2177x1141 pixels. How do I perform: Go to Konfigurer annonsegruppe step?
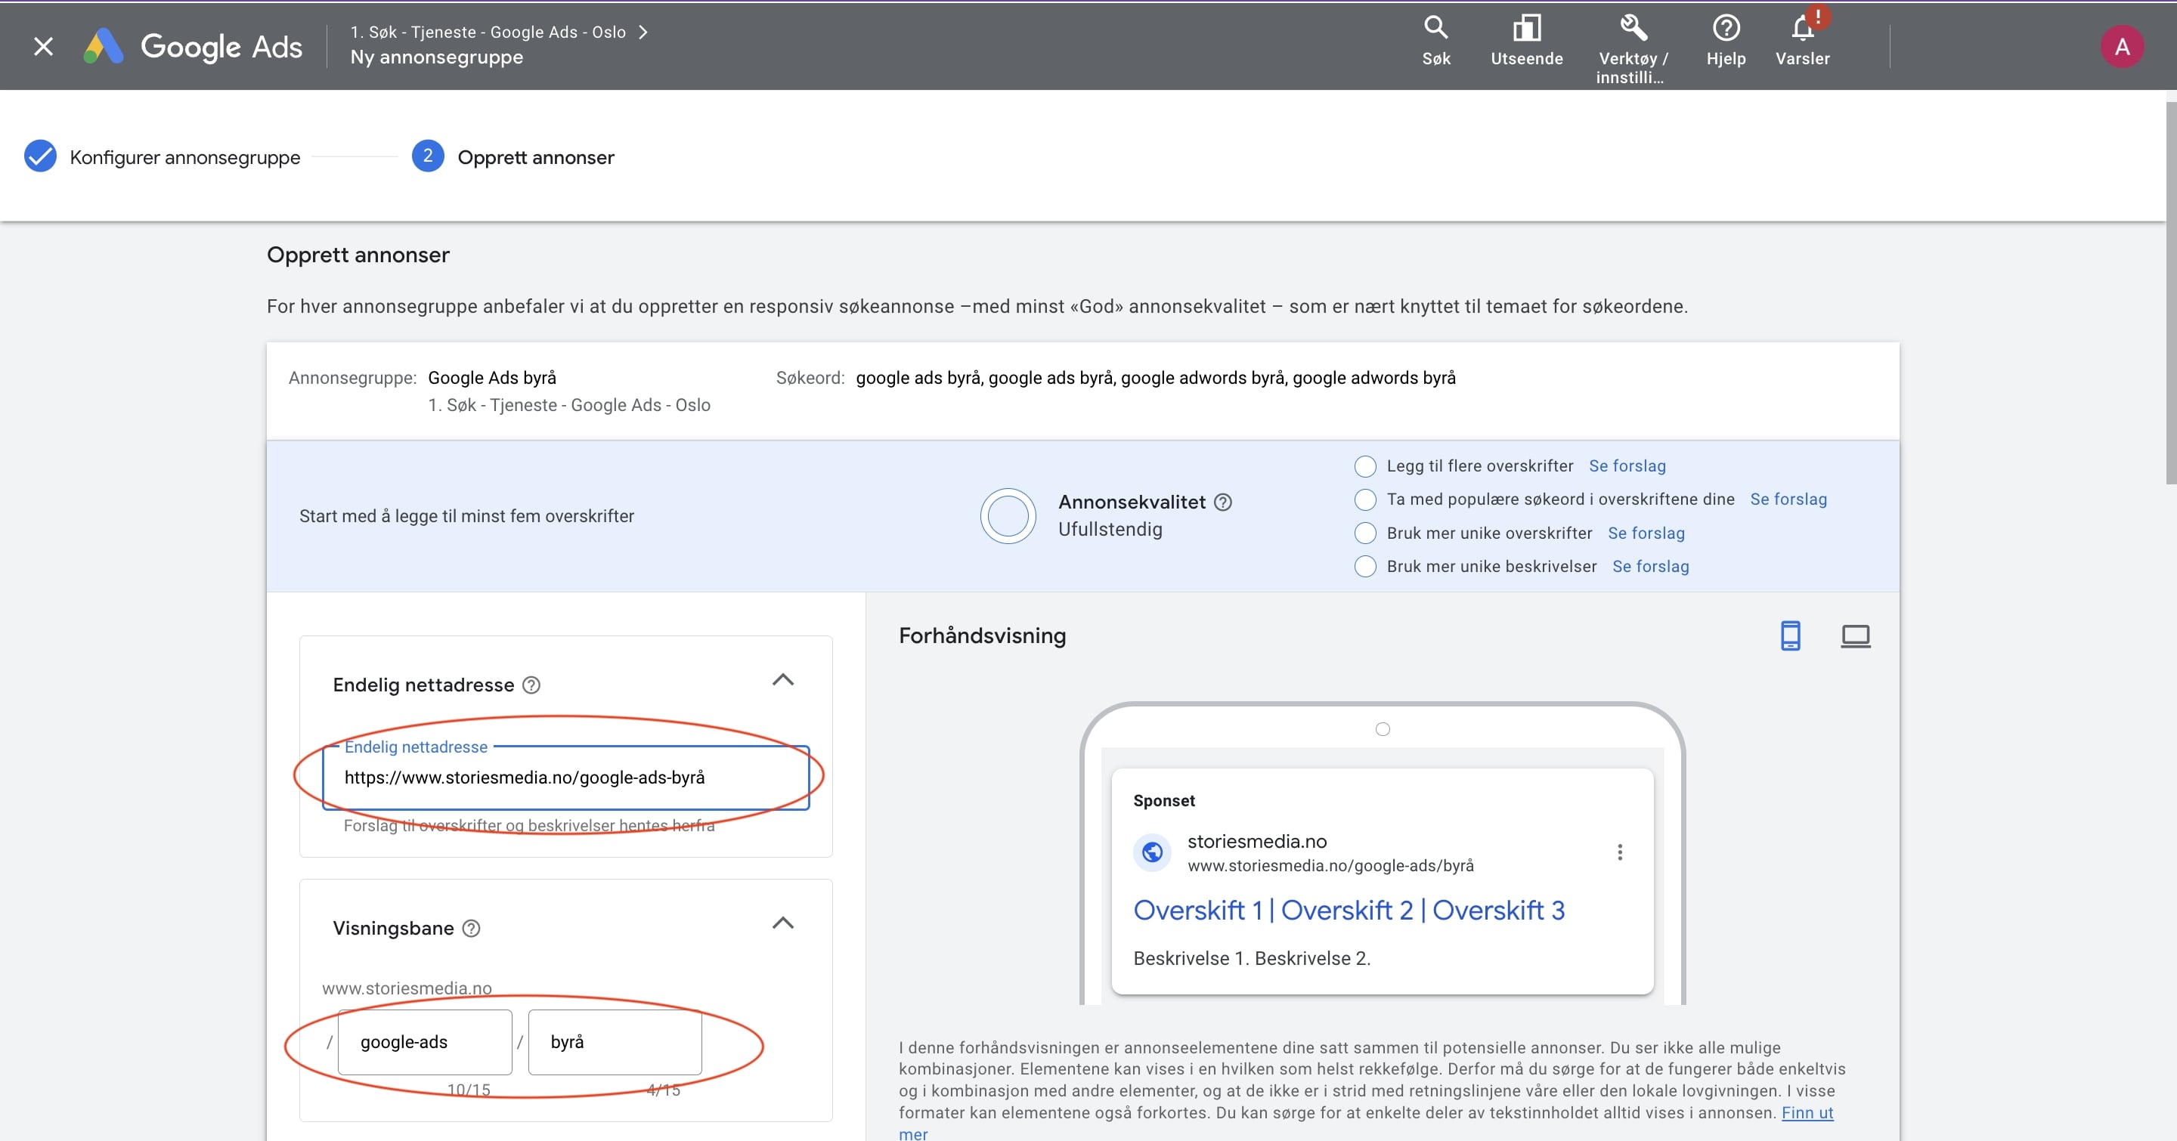(x=184, y=157)
